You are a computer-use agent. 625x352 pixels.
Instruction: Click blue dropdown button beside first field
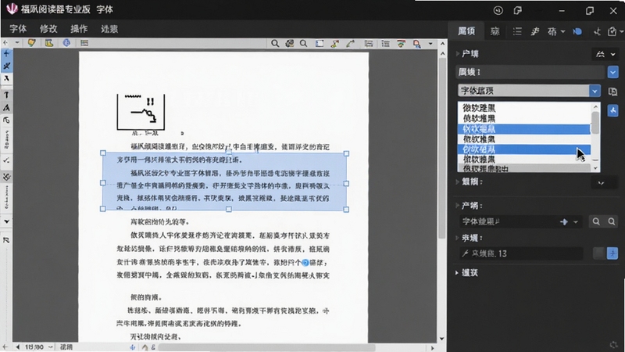coord(612,72)
